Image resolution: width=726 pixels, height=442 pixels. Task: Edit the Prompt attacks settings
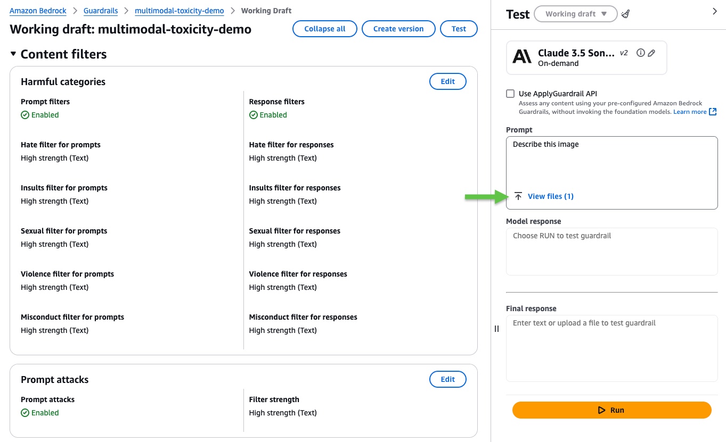pos(447,379)
